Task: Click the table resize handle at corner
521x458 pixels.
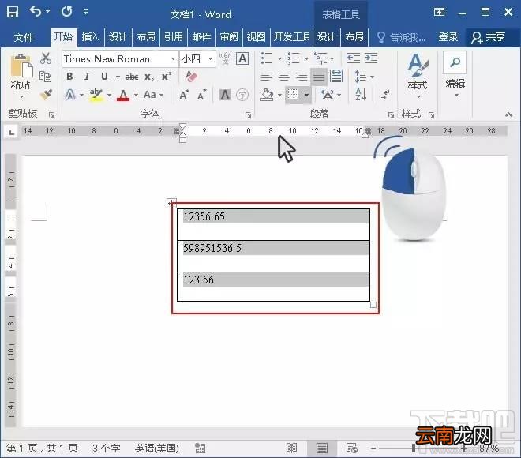Action: (373, 305)
